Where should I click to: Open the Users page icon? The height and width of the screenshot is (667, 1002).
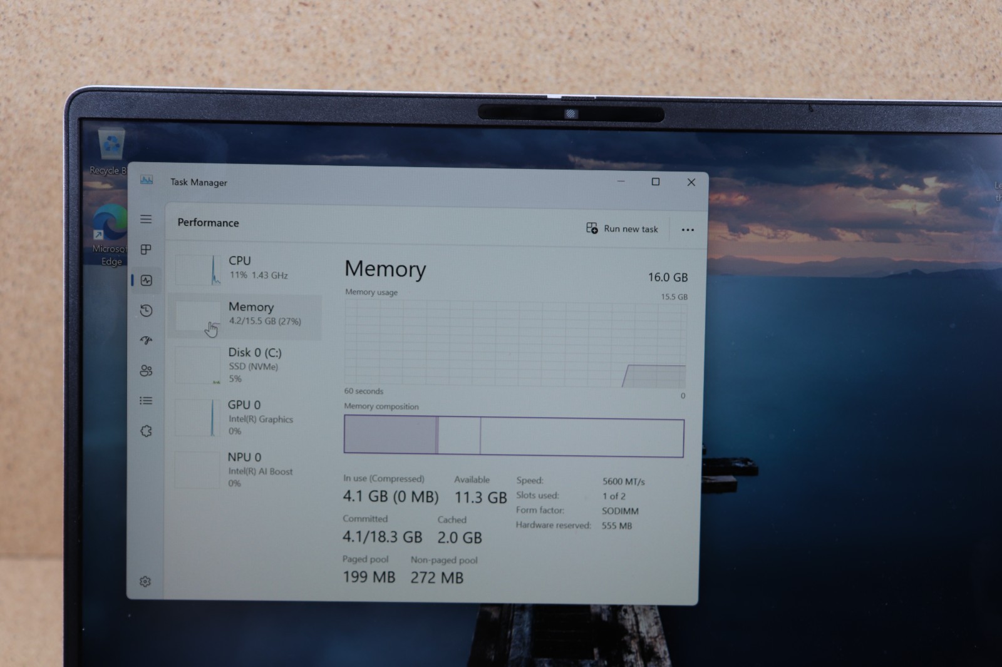point(146,370)
